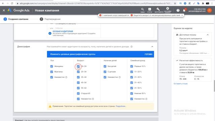Toggle the 11–20 % income checkbox
This screenshot has width=215, height=121.
coord(132,72)
